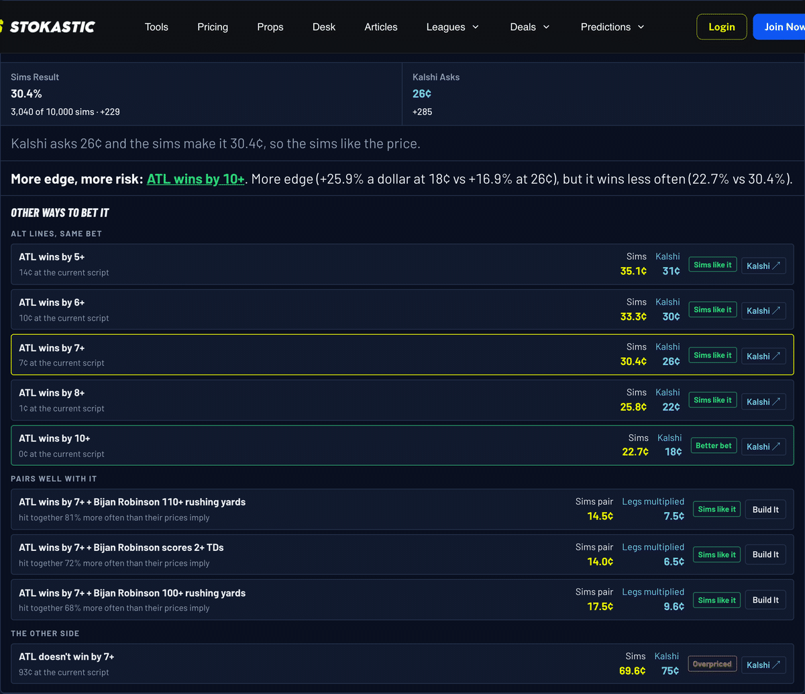Open Kalshi for ATL wins by 5+

point(763,265)
